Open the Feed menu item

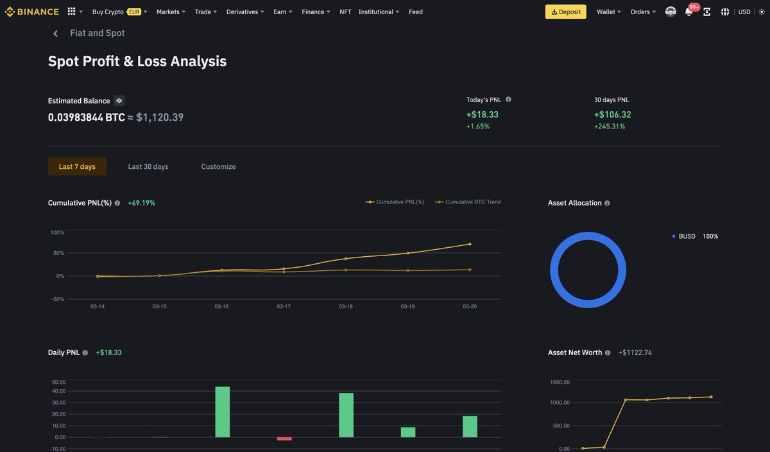pyautogui.click(x=416, y=12)
